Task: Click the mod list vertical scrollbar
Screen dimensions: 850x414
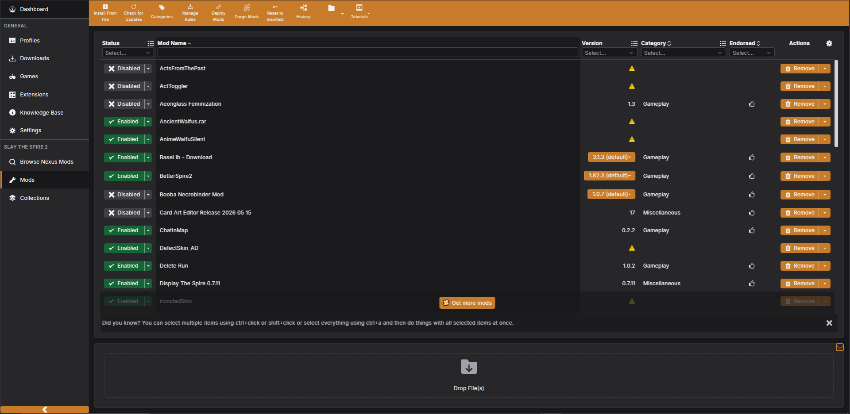Action: pos(836,103)
